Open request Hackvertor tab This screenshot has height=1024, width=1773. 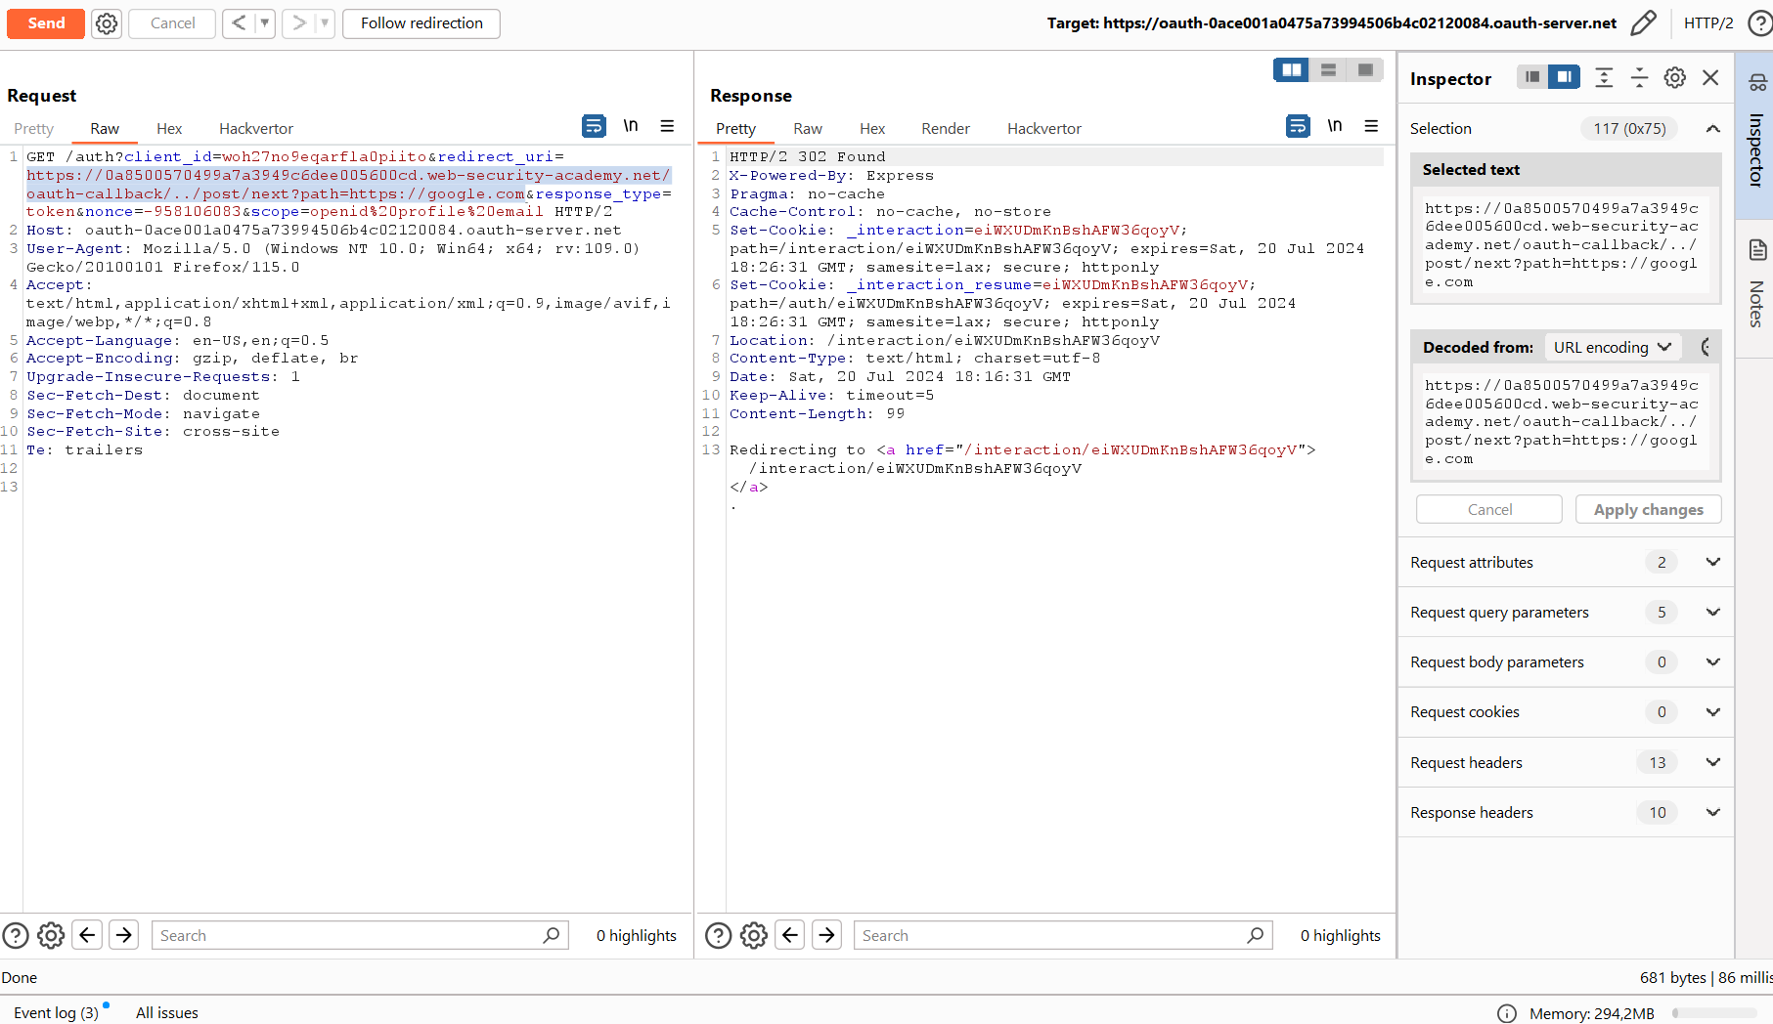coord(256,128)
